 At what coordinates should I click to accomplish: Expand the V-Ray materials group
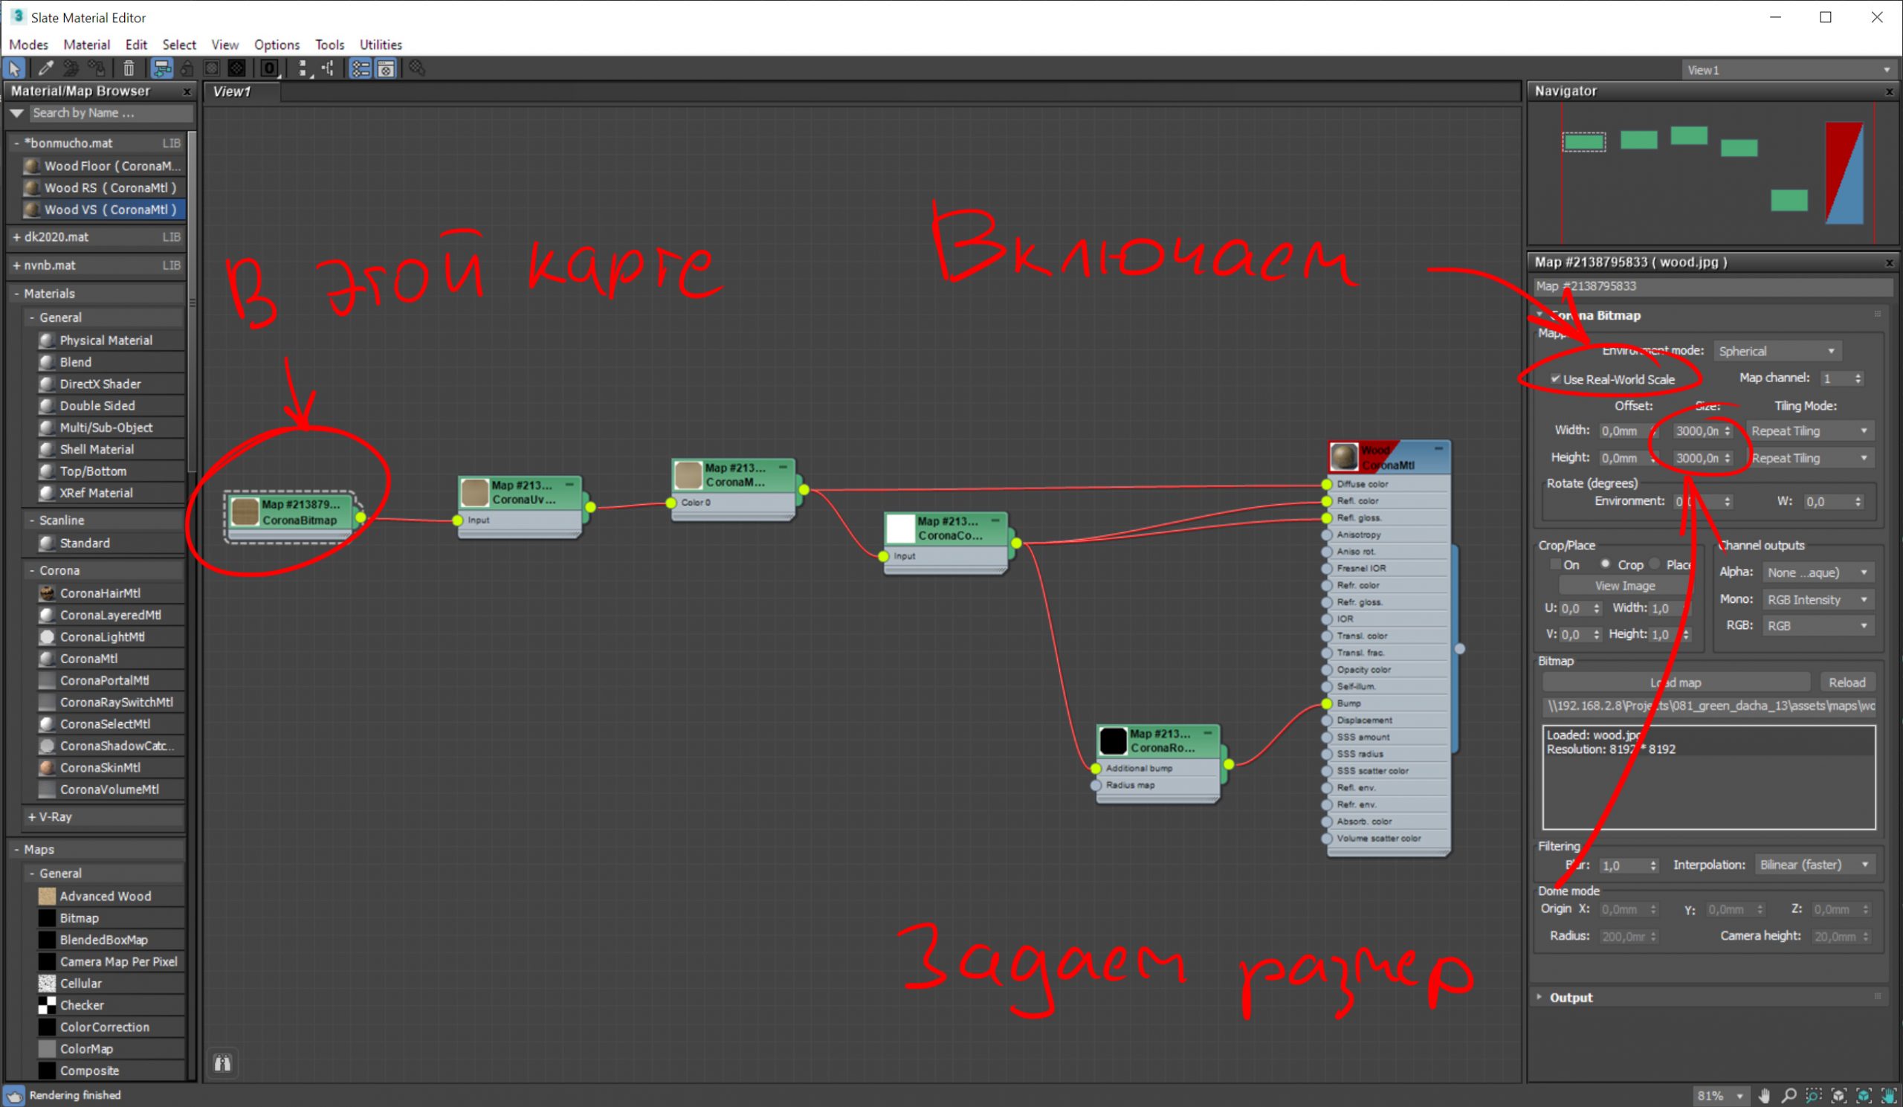[x=32, y=817]
